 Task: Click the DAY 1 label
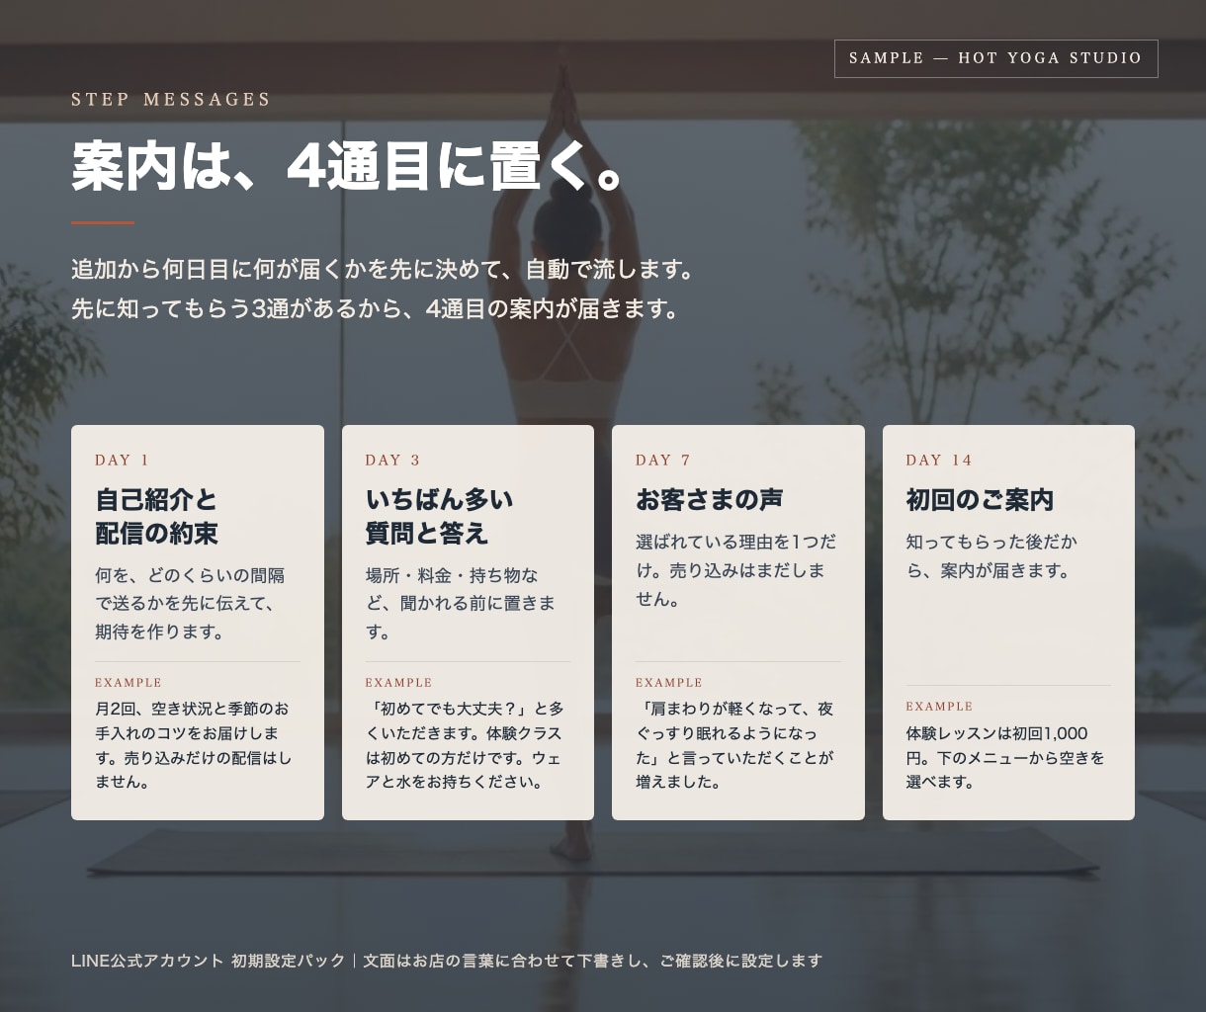pyautogui.click(x=123, y=460)
